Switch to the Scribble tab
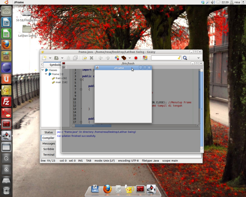This screenshot has width=246, height=197. 49,149
